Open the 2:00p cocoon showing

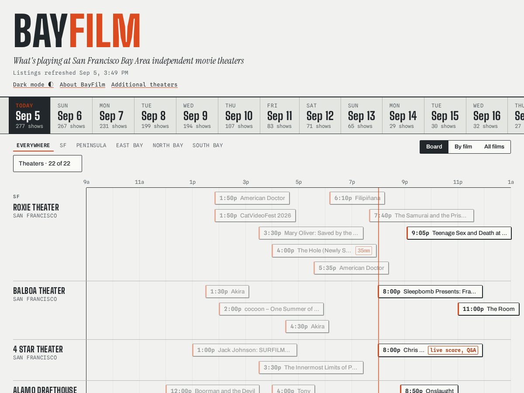[271, 309]
